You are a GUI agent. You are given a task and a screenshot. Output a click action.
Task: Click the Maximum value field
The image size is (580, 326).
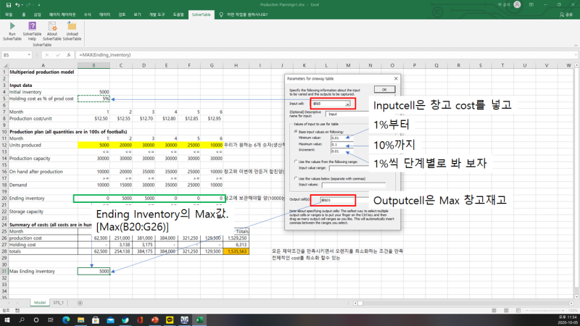pyautogui.click(x=342, y=144)
